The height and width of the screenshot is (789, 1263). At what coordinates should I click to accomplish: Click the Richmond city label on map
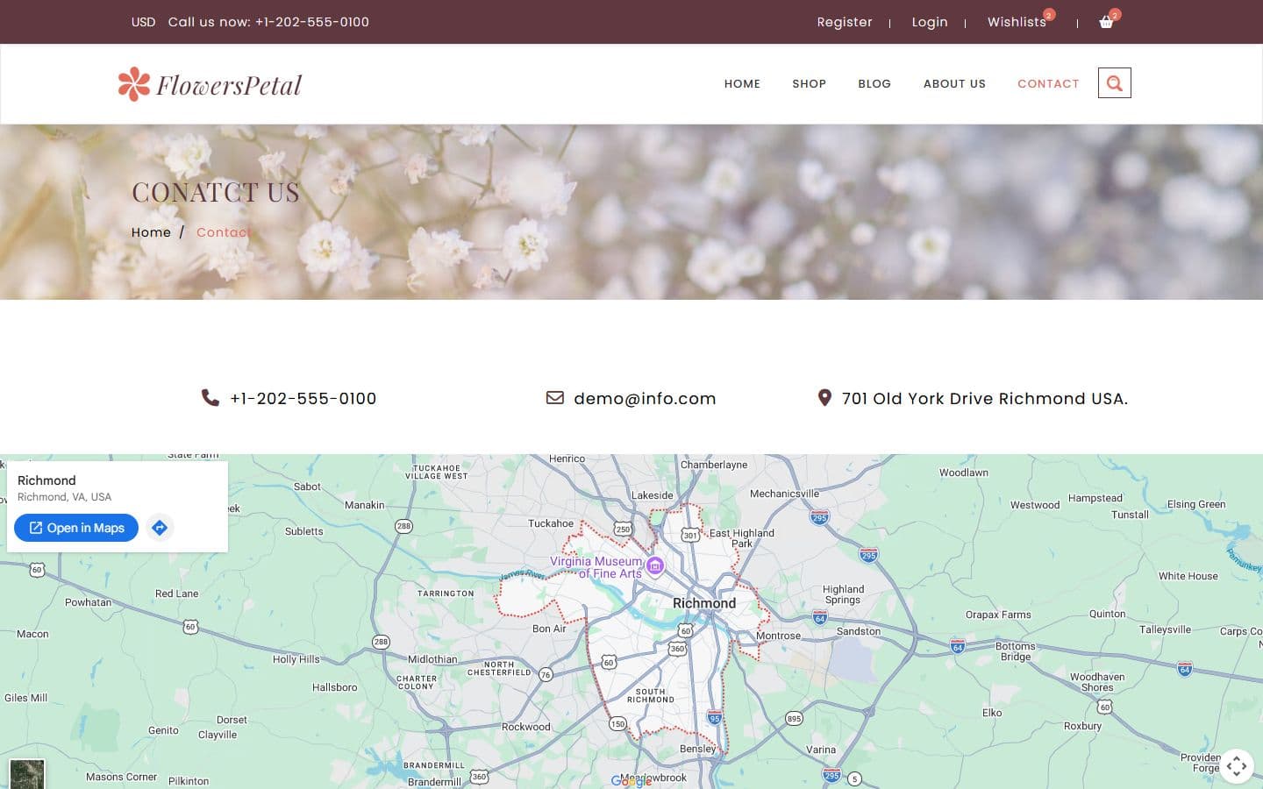pos(704,603)
